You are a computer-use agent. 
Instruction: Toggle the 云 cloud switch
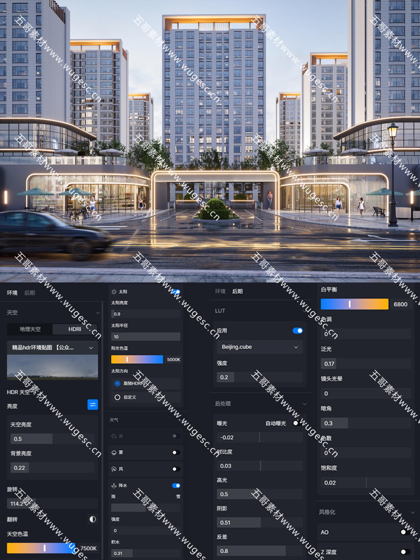pos(176,436)
